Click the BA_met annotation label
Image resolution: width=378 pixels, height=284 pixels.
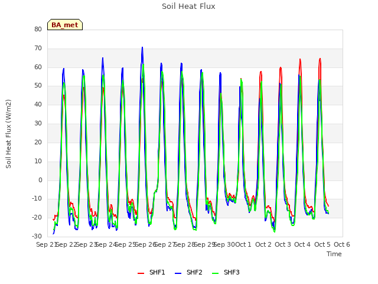pyautogui.click(x=65, y=25)
